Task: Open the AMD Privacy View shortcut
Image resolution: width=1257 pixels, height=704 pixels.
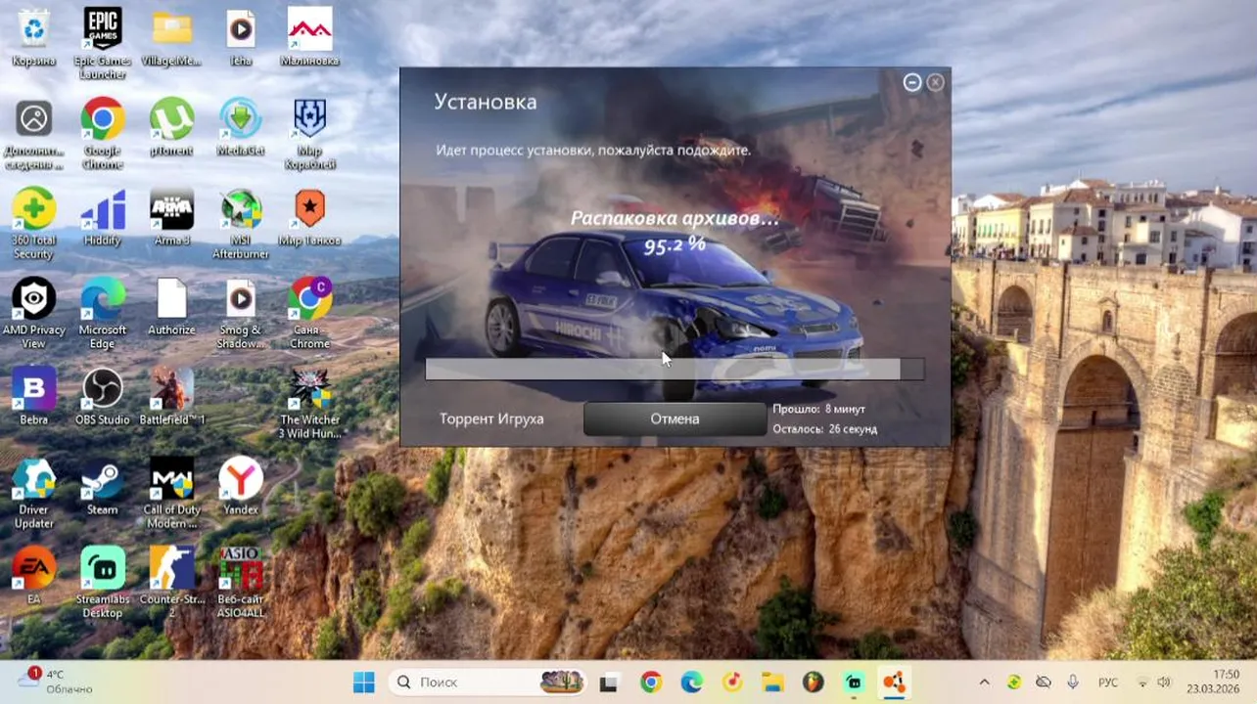Action: pyautogui.click(x=33, y=313)
